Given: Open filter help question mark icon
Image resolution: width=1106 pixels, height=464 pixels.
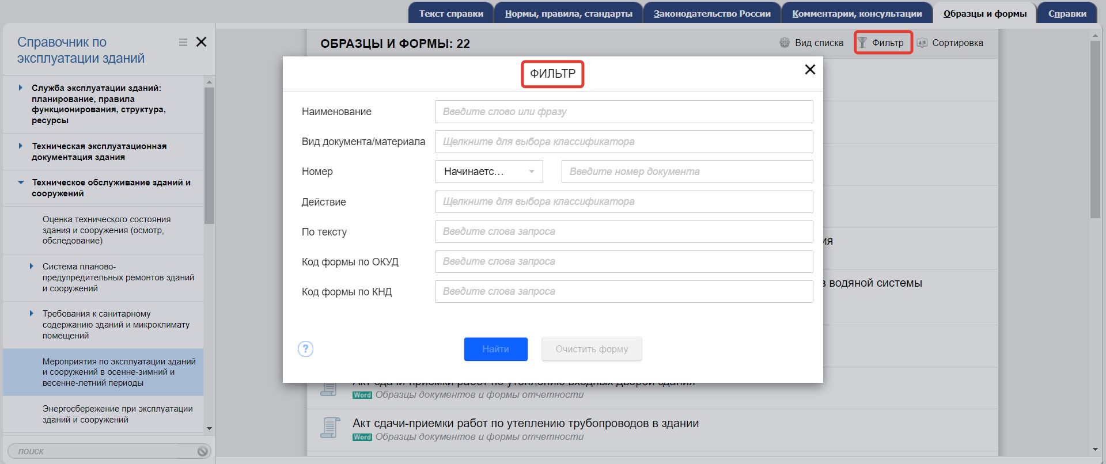Looking at the screenshot, I should click(x=305, y=349).
